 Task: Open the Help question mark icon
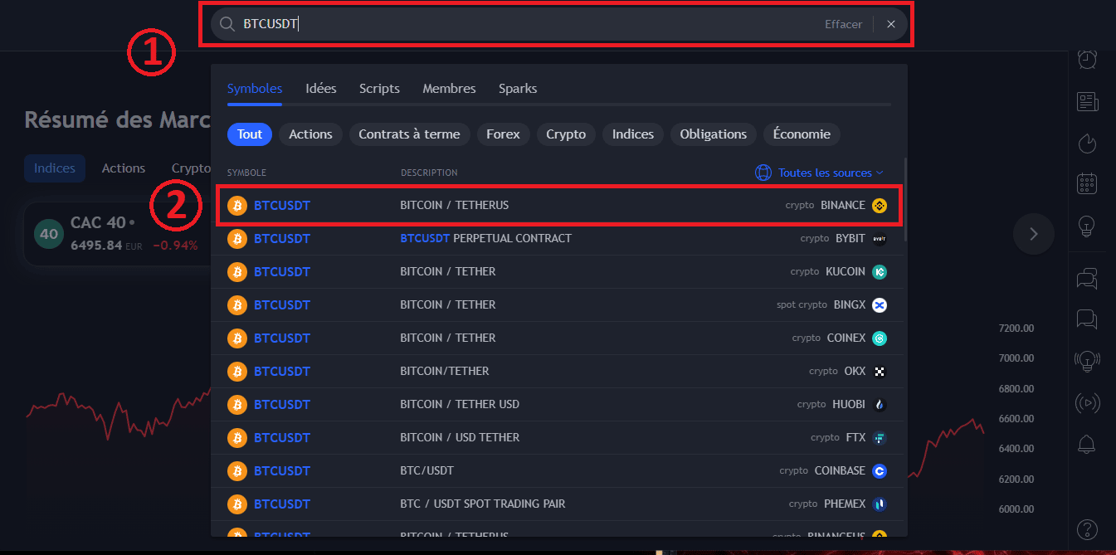1087,529
